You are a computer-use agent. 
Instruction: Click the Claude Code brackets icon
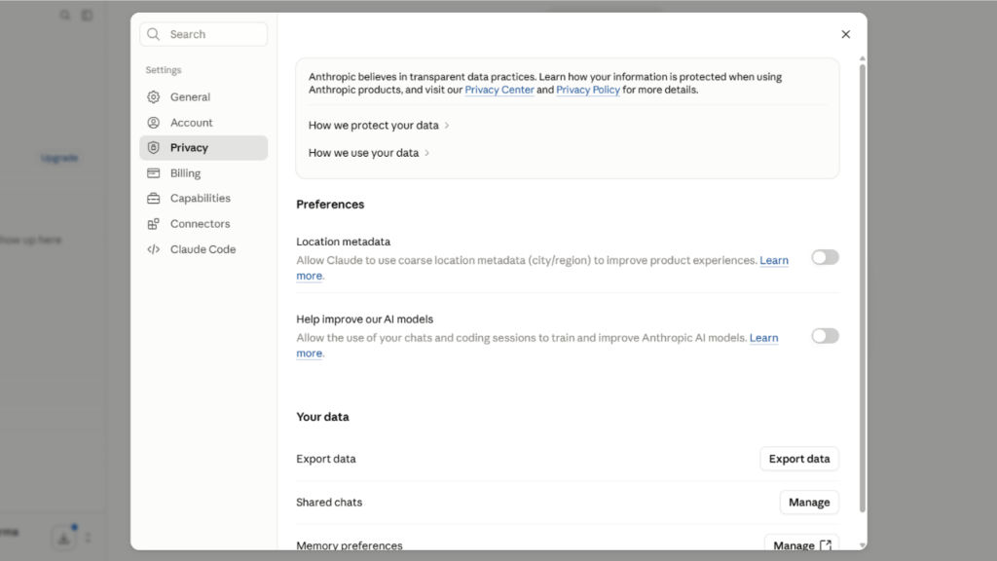[153, 249]
